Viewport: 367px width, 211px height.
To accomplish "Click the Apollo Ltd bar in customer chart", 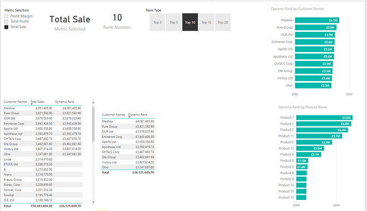I will (314, 49).
